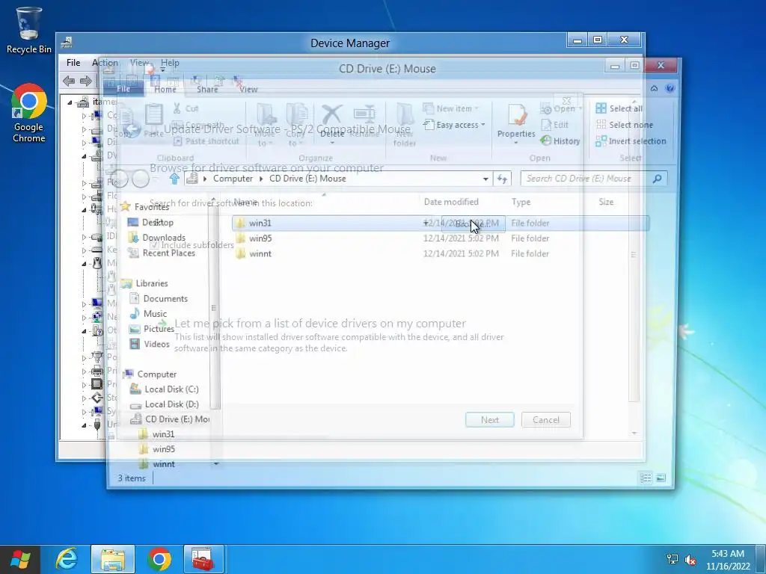Open Documents library in navigation pane
Viewport: 766px width, 574px height.
click(x=165, y=298)
